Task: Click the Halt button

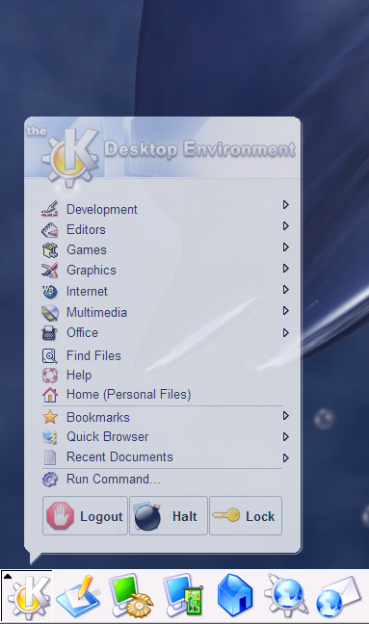Action: tap(169, 516)
